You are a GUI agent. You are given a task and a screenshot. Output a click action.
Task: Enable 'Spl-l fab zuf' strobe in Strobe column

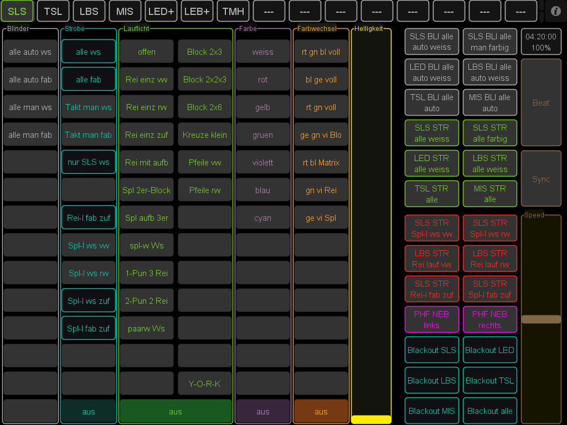(89, 329)
